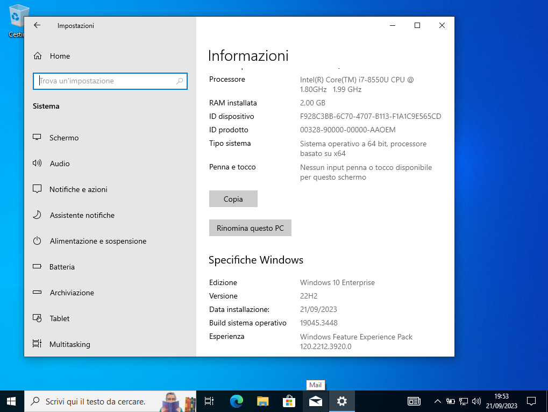Open the Multitasking settings page
Image resolution: width=548 pixels, height=412 pixels.
click(110, 345)
